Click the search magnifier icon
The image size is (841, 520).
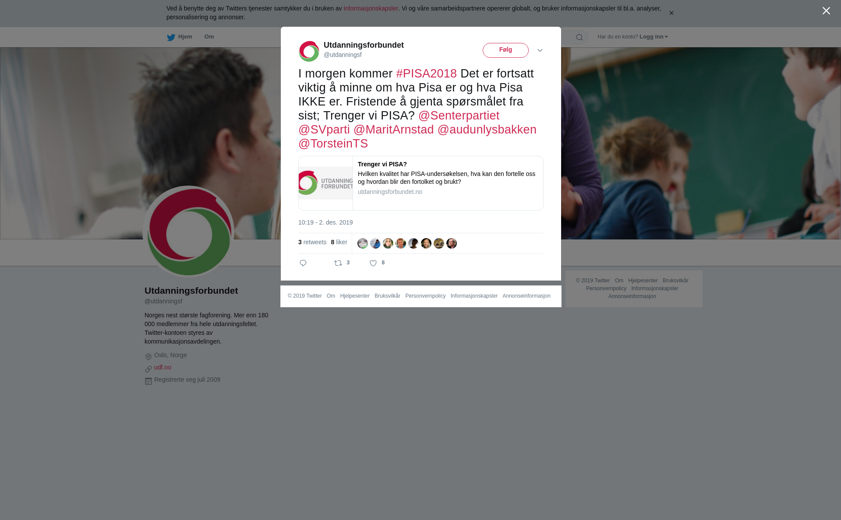coord(580,37)
